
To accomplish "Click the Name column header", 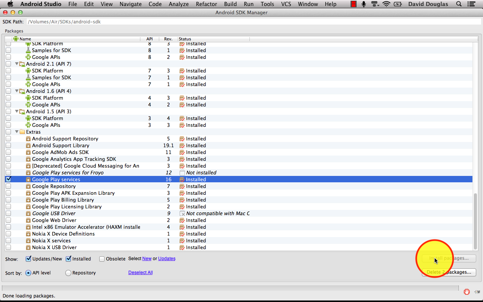I will [x=77, y=39].
